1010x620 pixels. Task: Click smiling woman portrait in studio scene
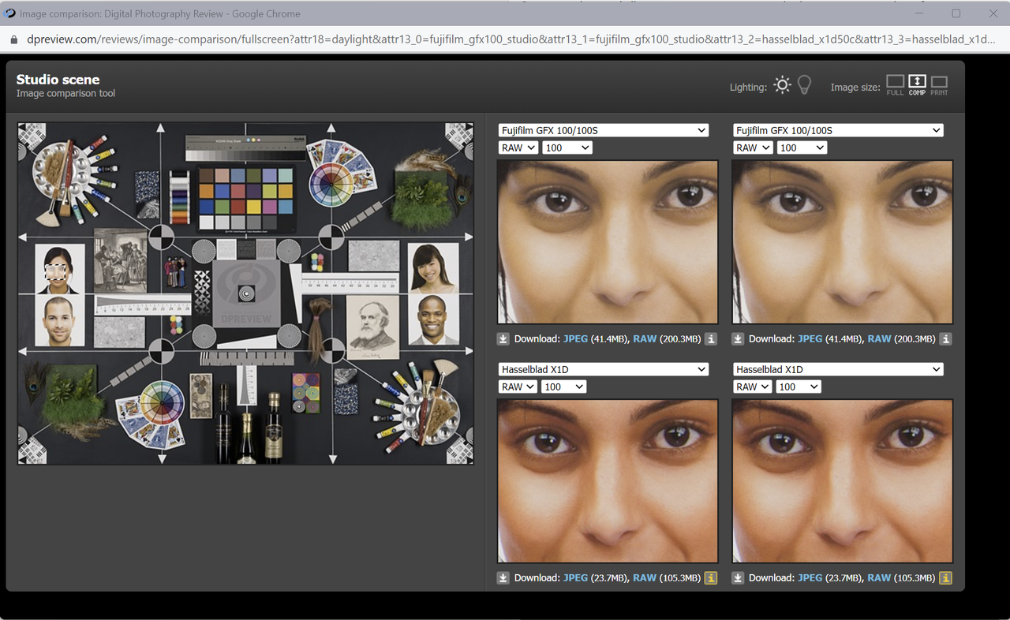coord(432,267)
